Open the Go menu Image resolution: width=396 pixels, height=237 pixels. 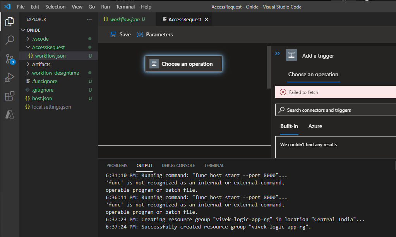(92, 7)
